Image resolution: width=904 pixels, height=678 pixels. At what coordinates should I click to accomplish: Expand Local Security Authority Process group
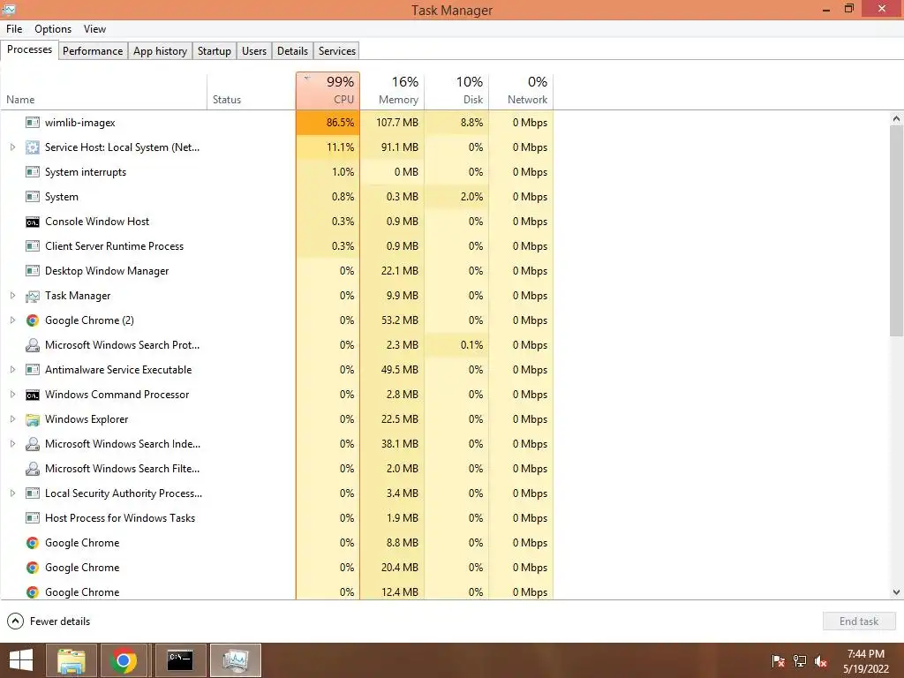(x=12, y=493)
